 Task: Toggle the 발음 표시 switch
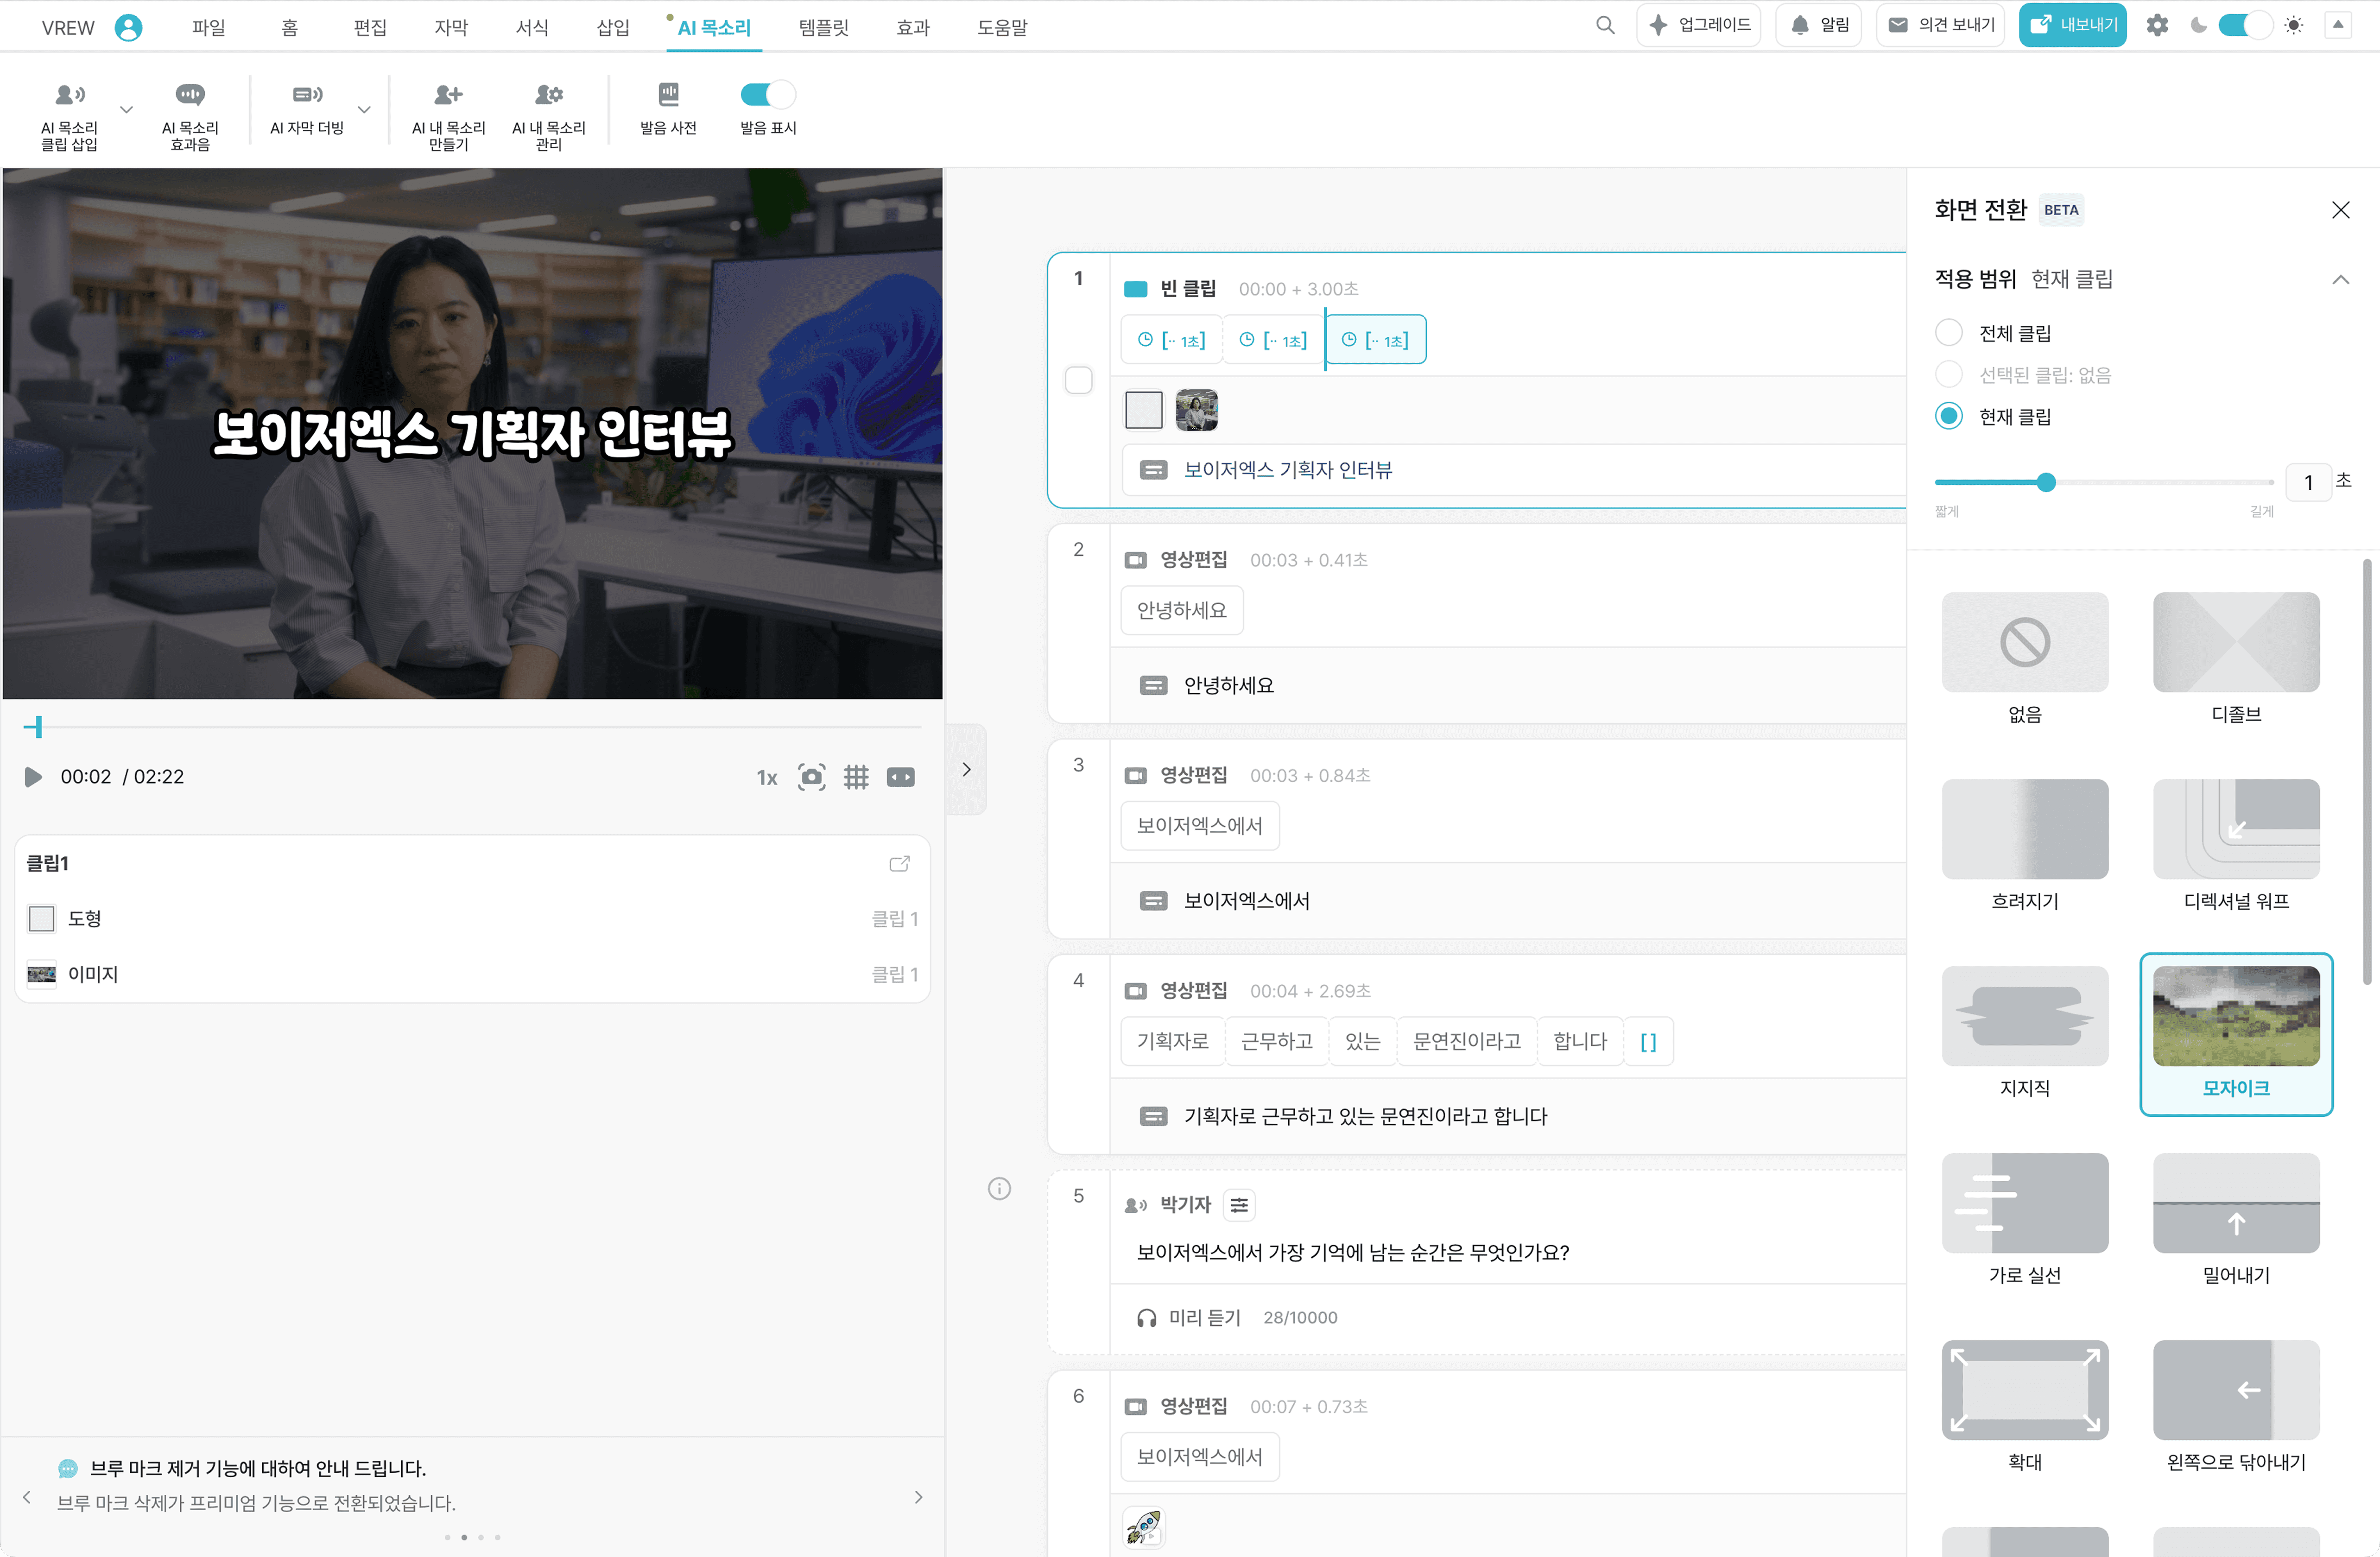pyautogui.click(x=767, y=95)
